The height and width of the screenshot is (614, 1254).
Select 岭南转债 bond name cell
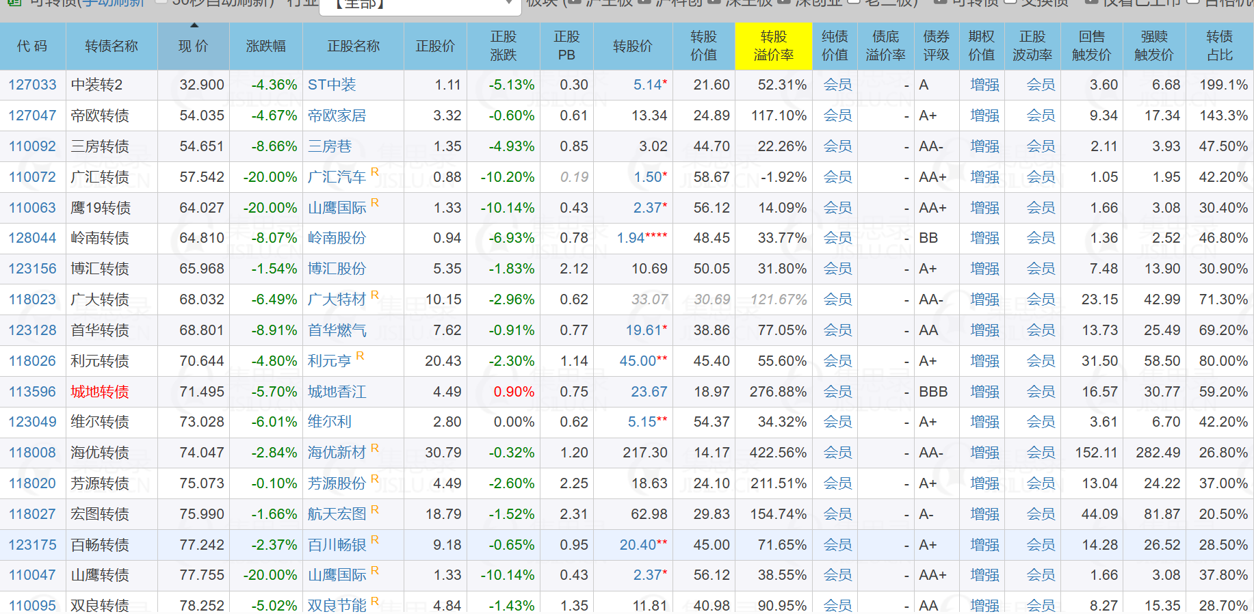[100, 238]
